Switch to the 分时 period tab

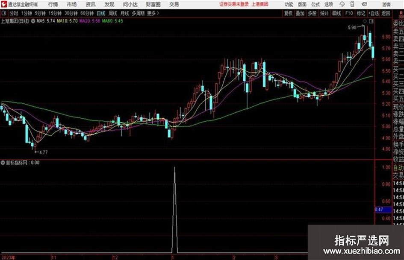[14, 13]
